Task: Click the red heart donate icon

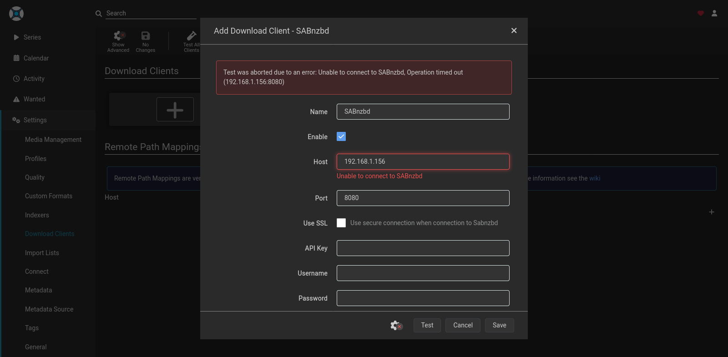Action: (701, 13)
